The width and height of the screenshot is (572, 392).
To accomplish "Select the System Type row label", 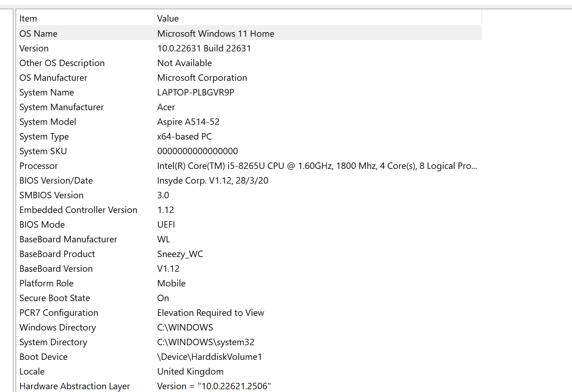I will tap(44, 136).
